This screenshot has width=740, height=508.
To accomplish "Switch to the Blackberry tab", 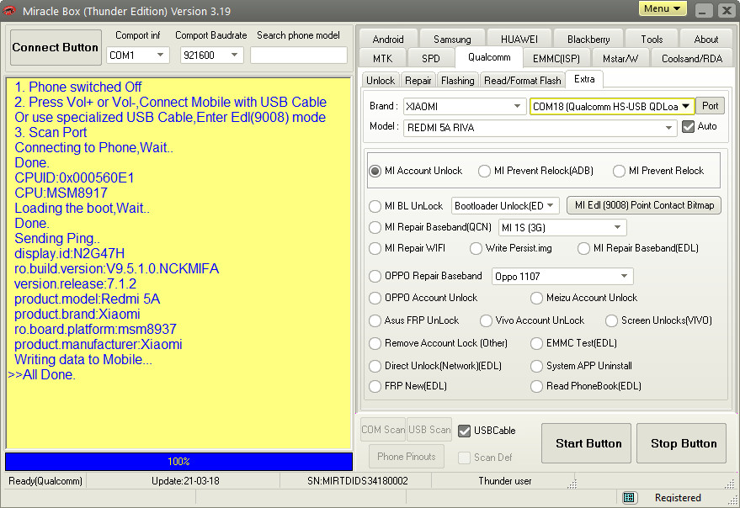I will click(x=588, y=40).
